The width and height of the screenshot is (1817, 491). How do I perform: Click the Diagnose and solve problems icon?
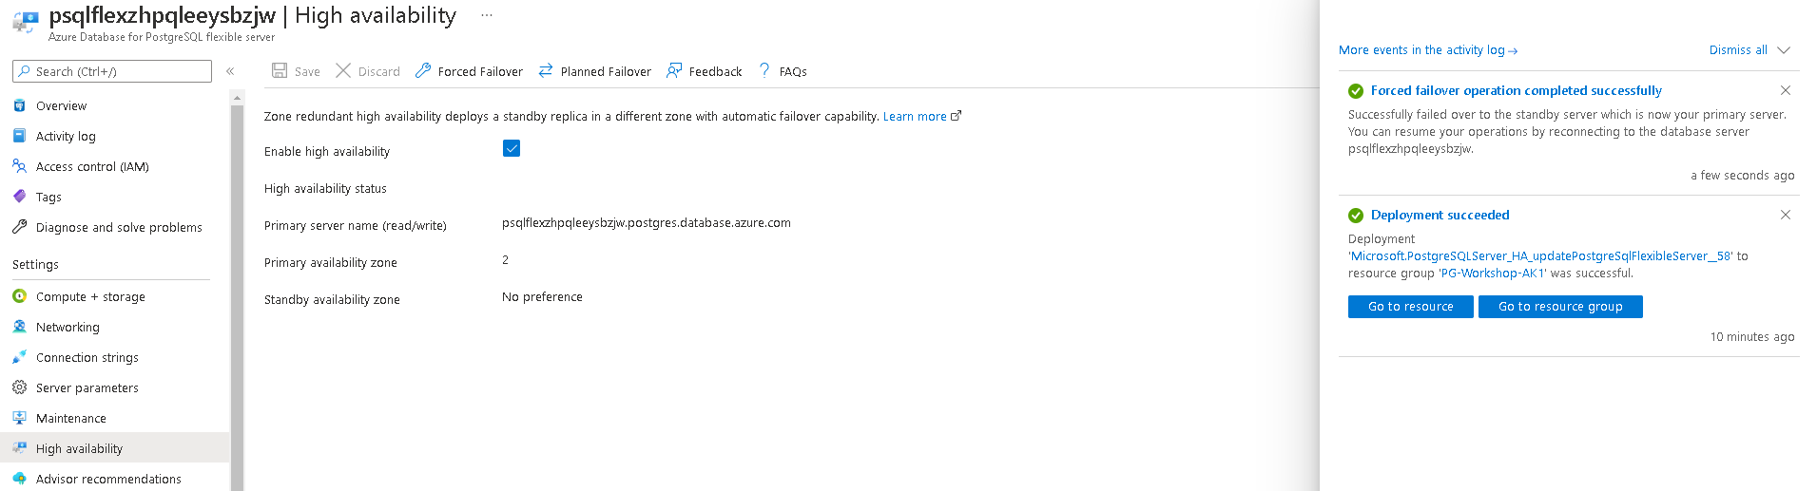tap(19, 227)
